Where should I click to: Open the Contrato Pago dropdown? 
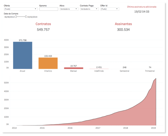point(89,9)
